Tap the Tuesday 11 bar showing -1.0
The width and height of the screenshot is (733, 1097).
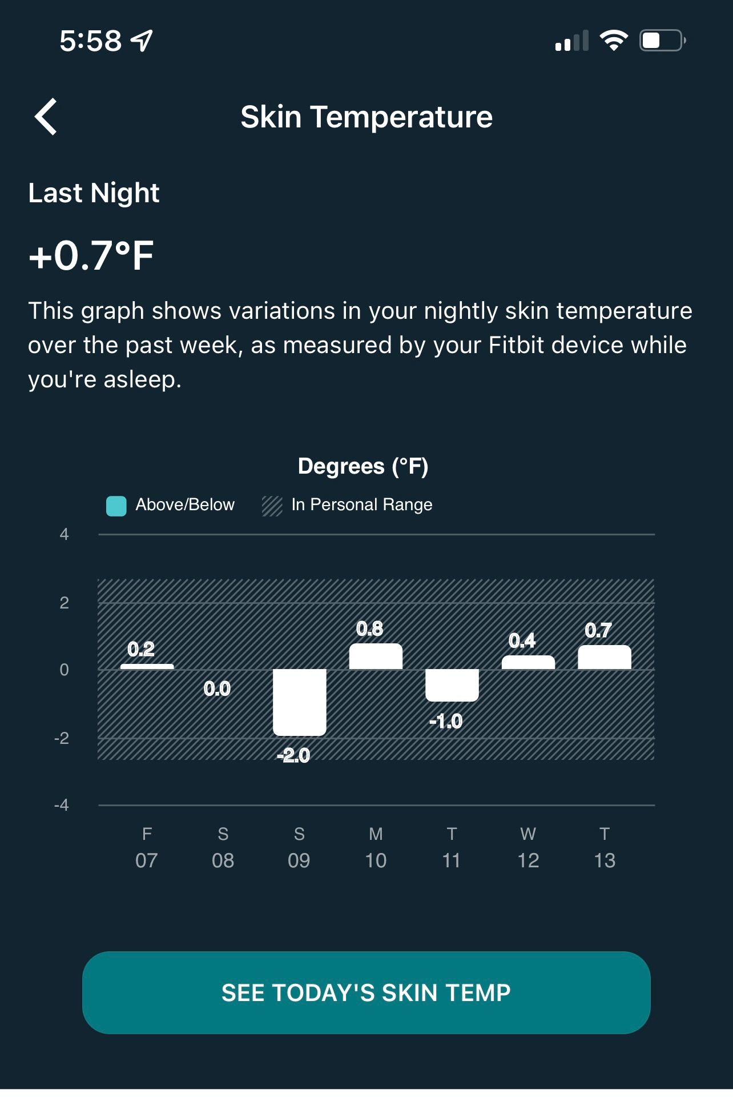[452, 684]
